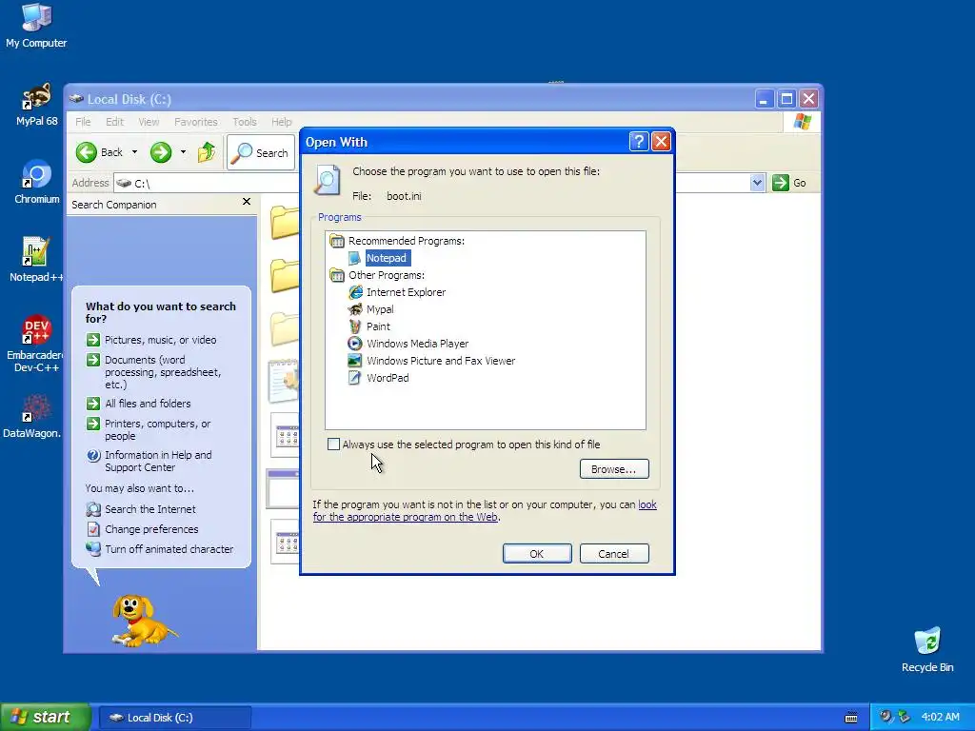Click the Browse... button
Screen dimensions: 975x731
[x=614, y=469]
